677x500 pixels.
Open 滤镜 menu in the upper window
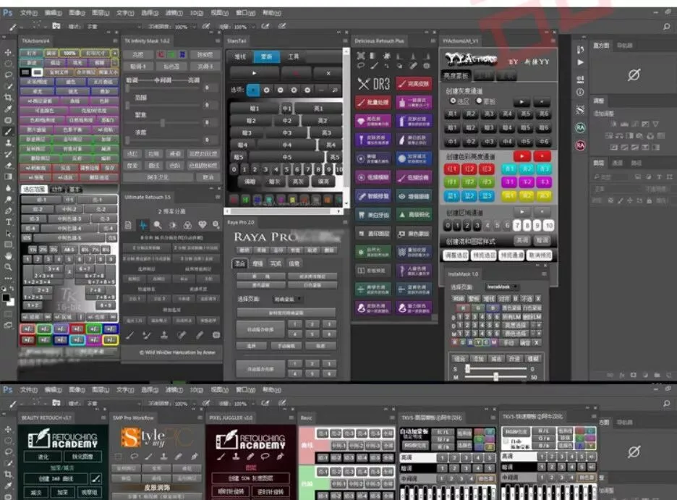pos(174,13)
